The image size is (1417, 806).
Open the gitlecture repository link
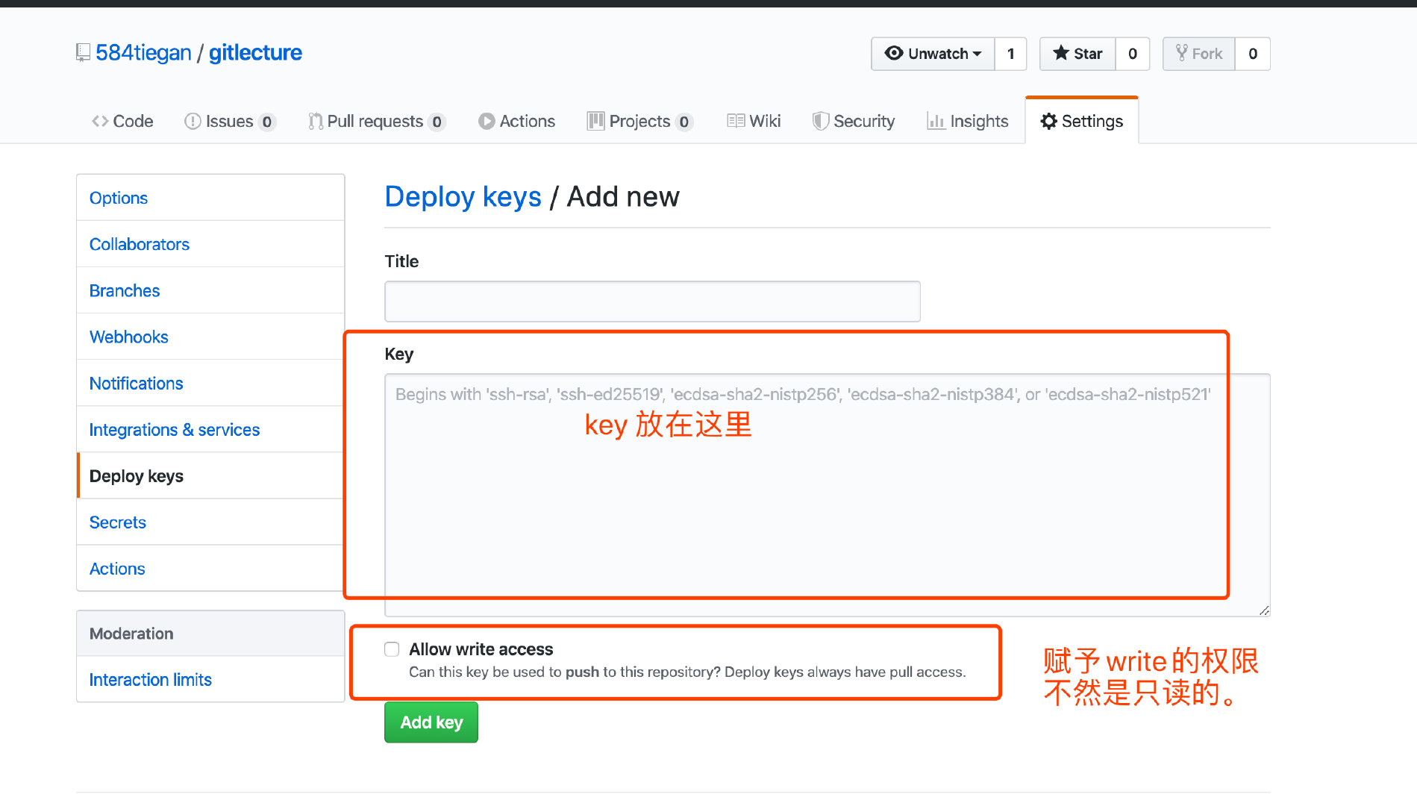click(x=255, y=53)
